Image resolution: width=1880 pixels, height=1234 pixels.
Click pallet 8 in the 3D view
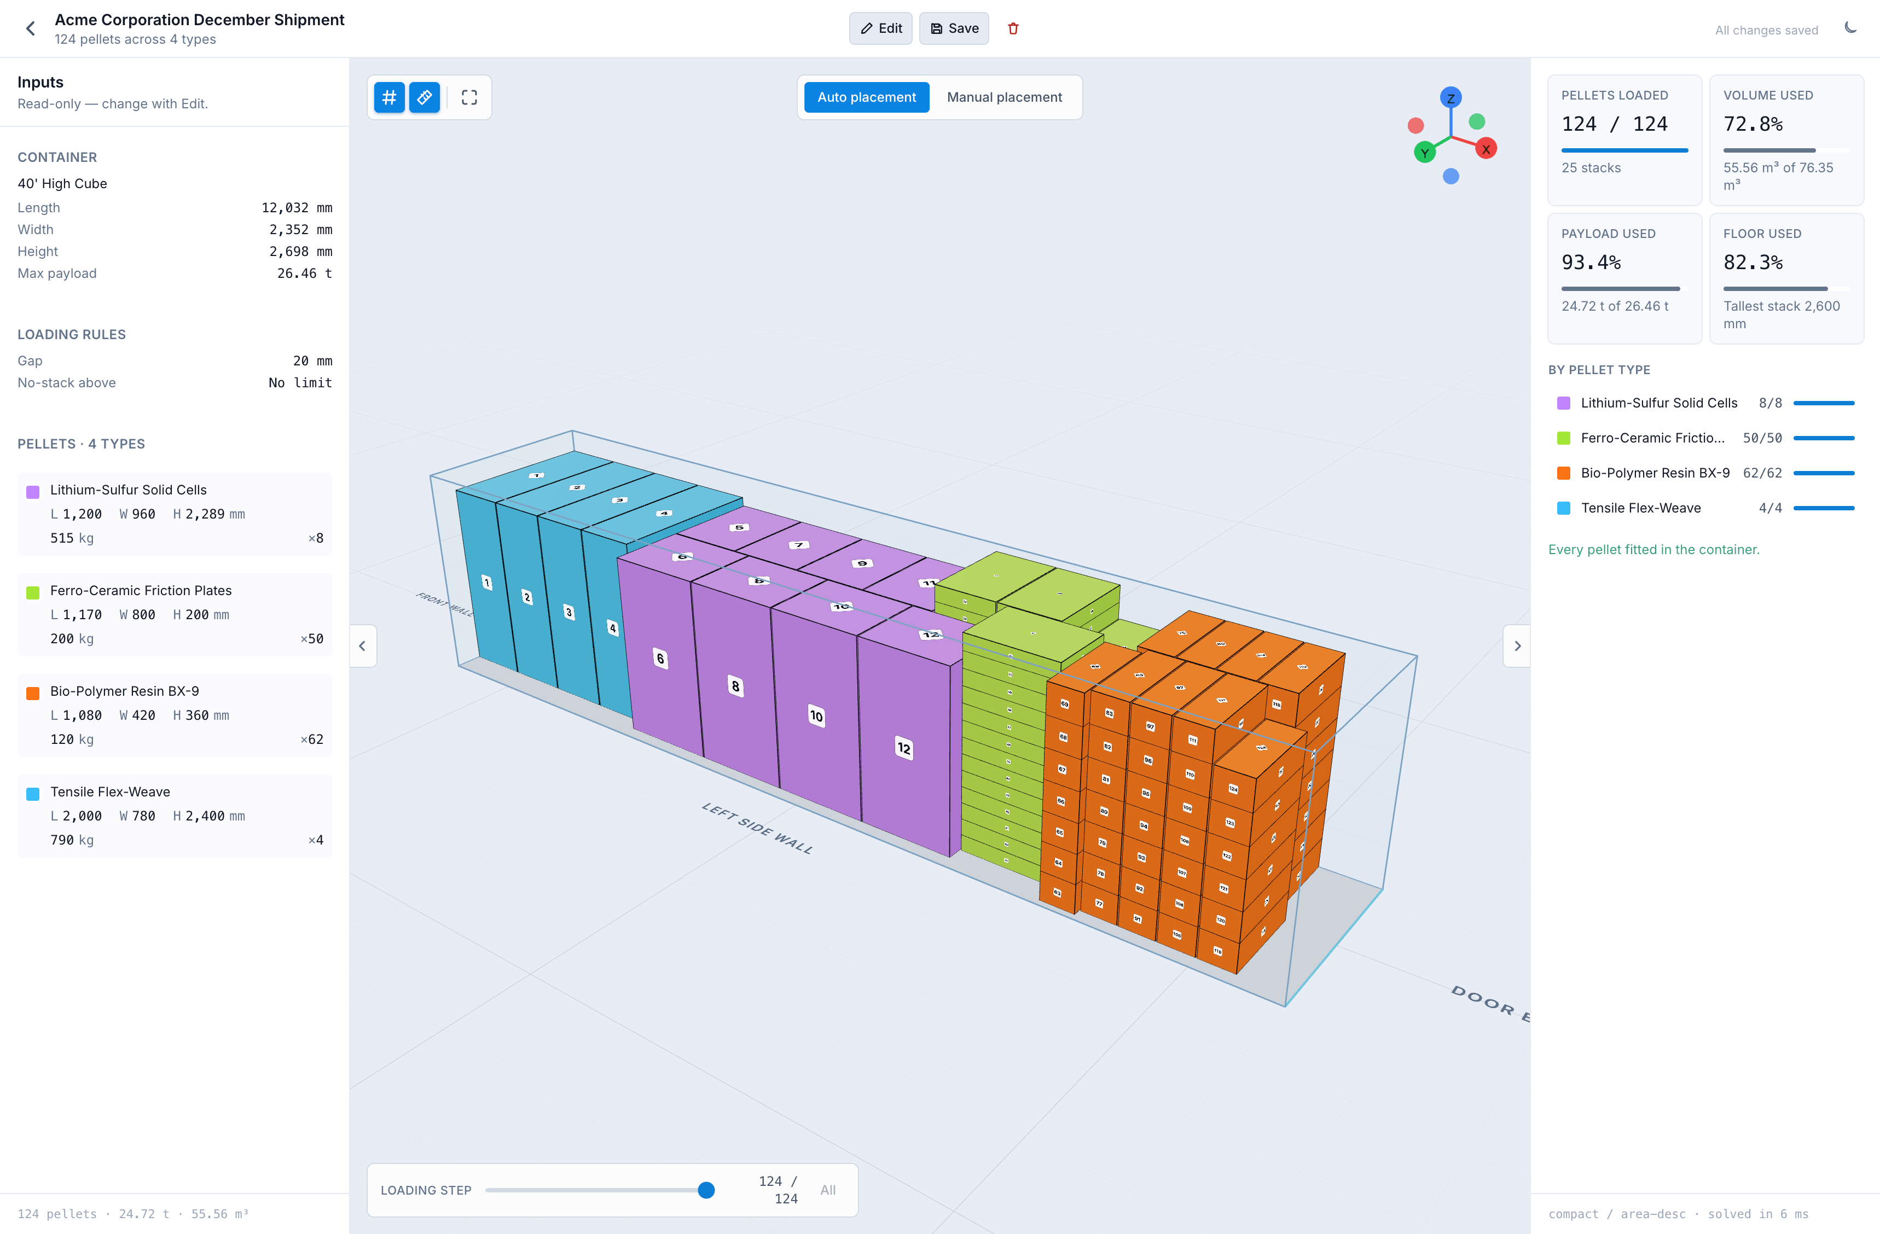735,685
